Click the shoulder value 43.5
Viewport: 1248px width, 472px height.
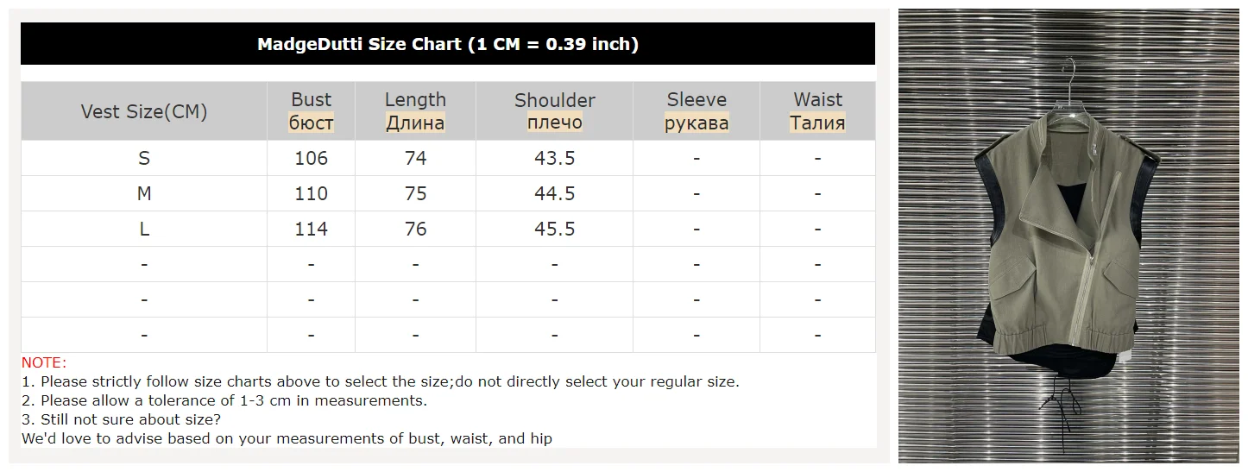[x=554, y=158]
